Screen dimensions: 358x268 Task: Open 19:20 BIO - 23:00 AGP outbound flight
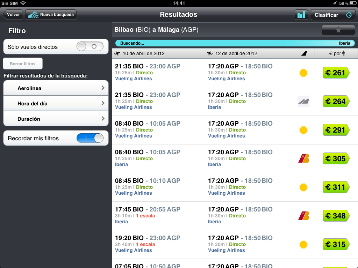click(148, 238)
